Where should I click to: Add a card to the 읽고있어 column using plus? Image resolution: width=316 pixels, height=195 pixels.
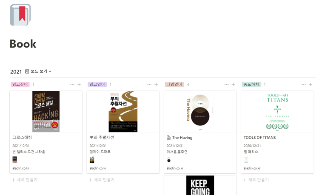click(x=156, y=85)
